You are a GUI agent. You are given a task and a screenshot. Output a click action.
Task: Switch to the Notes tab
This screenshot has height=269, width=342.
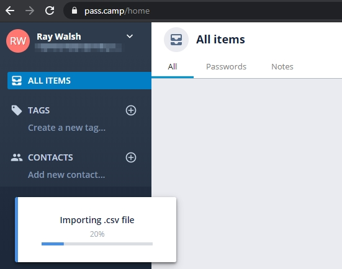tap(282, 67)
